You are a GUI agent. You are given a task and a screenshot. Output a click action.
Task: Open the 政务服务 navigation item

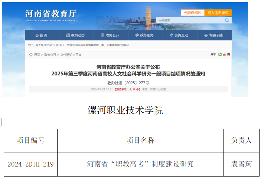pyautogui.click(x=144, y=35)
